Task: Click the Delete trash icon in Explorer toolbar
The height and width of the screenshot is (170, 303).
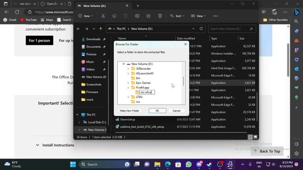Action: tap(160, 16)
